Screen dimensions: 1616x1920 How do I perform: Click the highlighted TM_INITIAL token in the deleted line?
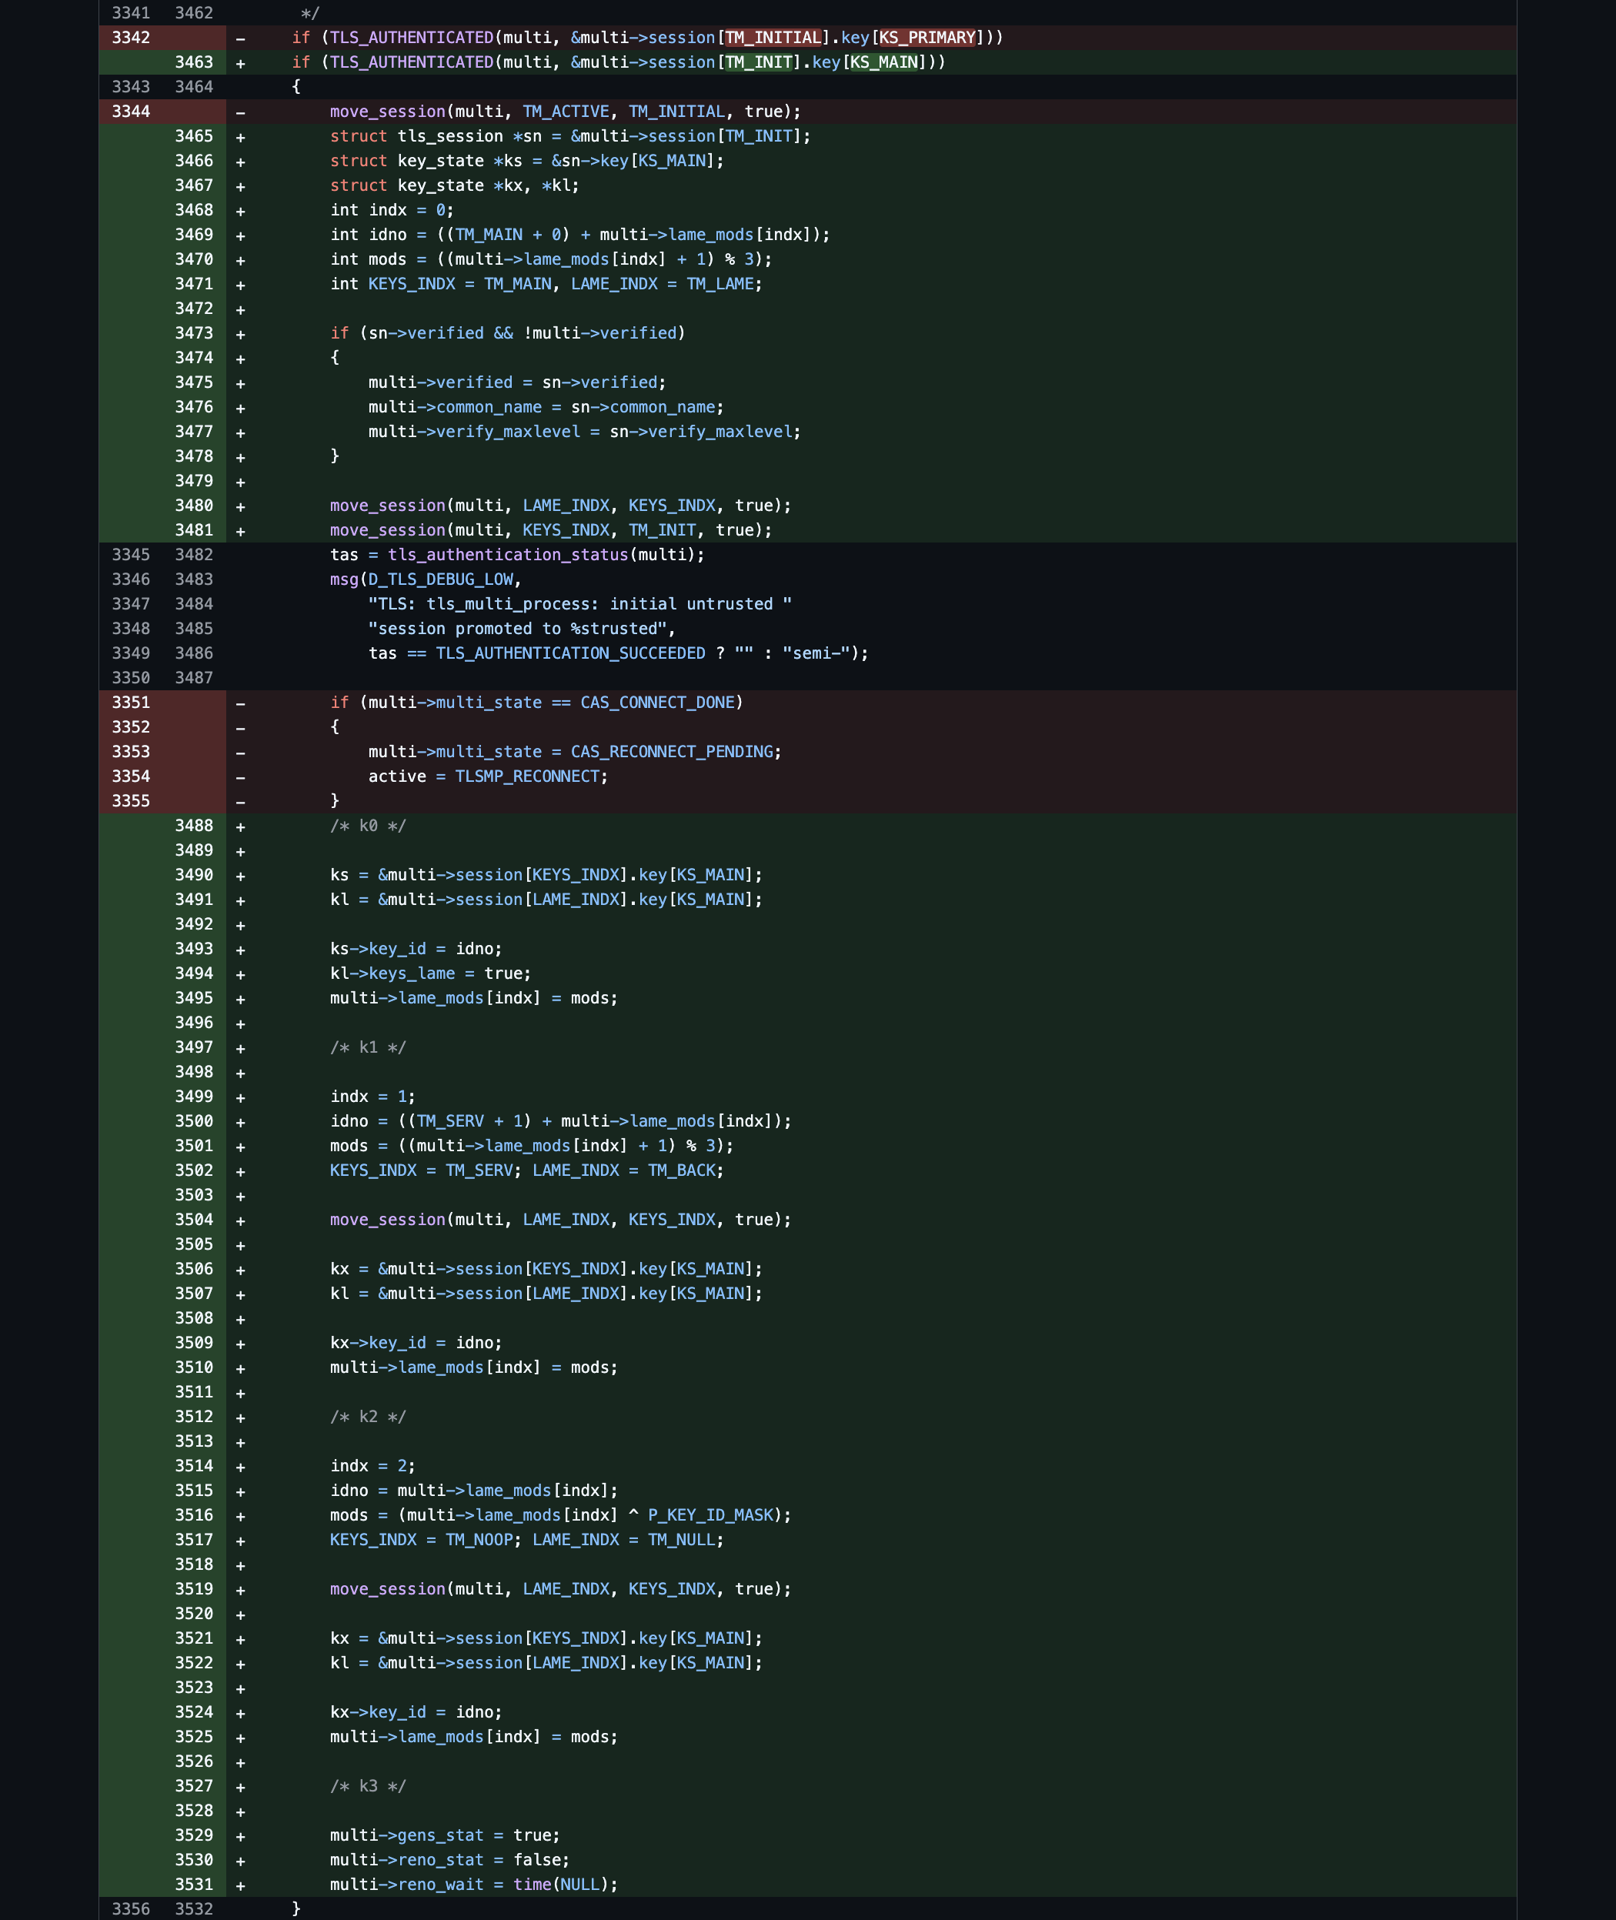click(773, 38)
